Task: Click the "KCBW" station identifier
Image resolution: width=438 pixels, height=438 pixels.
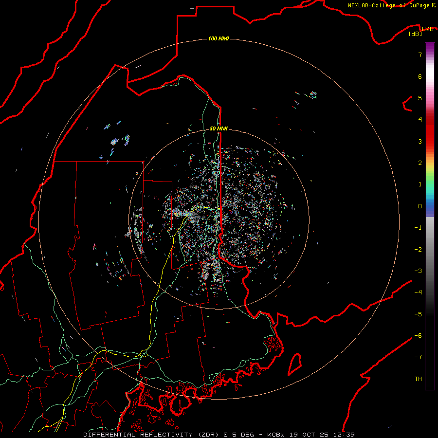Action: pyautogui.click(x=276, y=435)
